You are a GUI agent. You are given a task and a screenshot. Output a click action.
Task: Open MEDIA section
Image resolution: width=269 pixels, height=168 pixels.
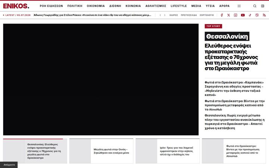click(x=196, y=6)
